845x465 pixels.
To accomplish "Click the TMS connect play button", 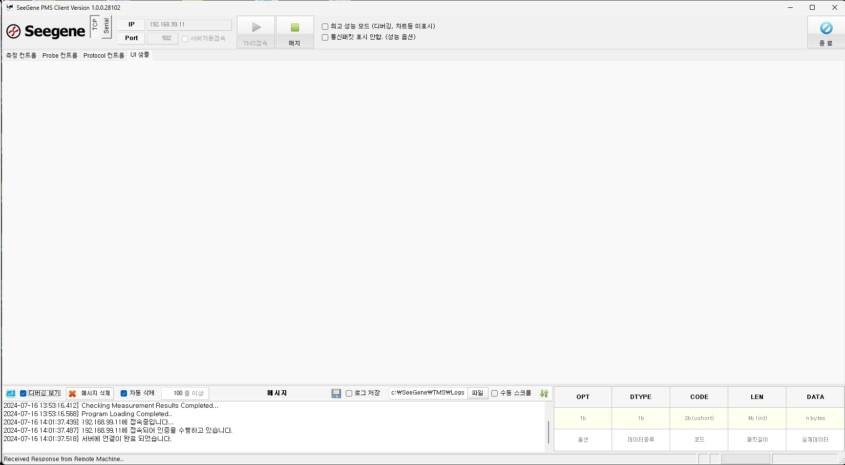I will point(256,32).
